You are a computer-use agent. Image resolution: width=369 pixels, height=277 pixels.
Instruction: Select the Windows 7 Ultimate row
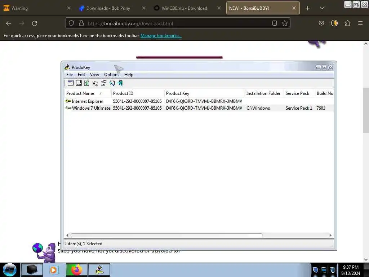(x=199, y=108)
